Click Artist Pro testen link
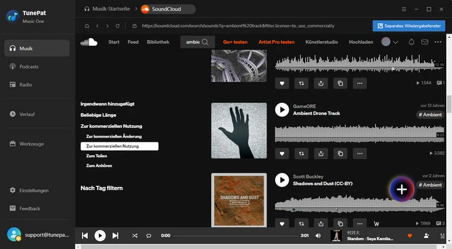Image resolution: width=452 pixels, height=249 pixels. click(276, 42)
